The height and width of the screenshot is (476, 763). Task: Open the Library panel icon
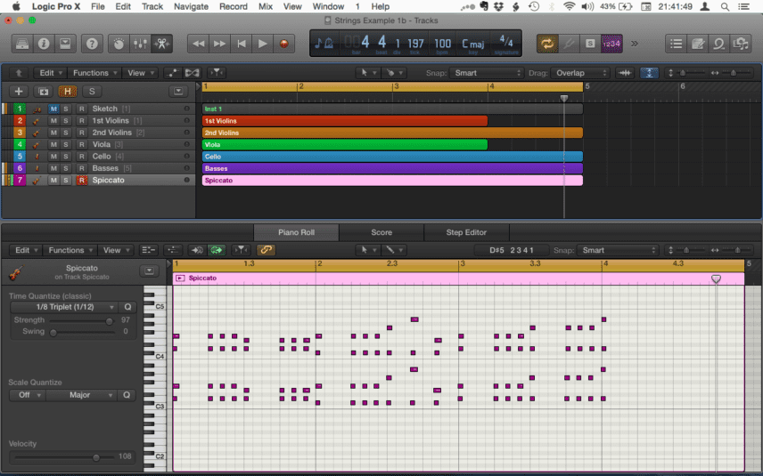click(x=22, y=44)
